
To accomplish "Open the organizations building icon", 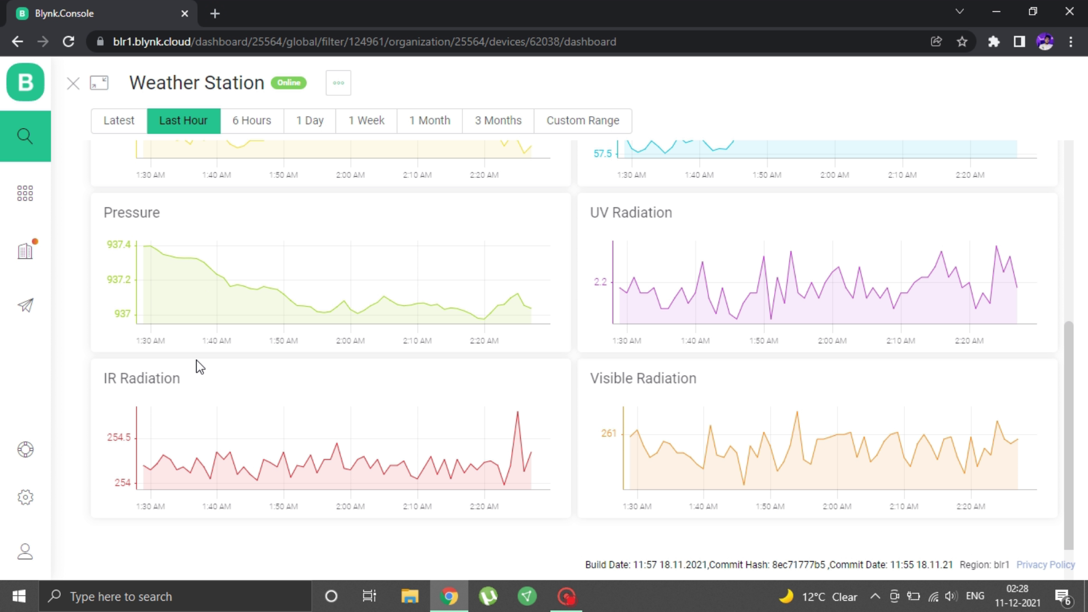I will (x=25, y=251).
